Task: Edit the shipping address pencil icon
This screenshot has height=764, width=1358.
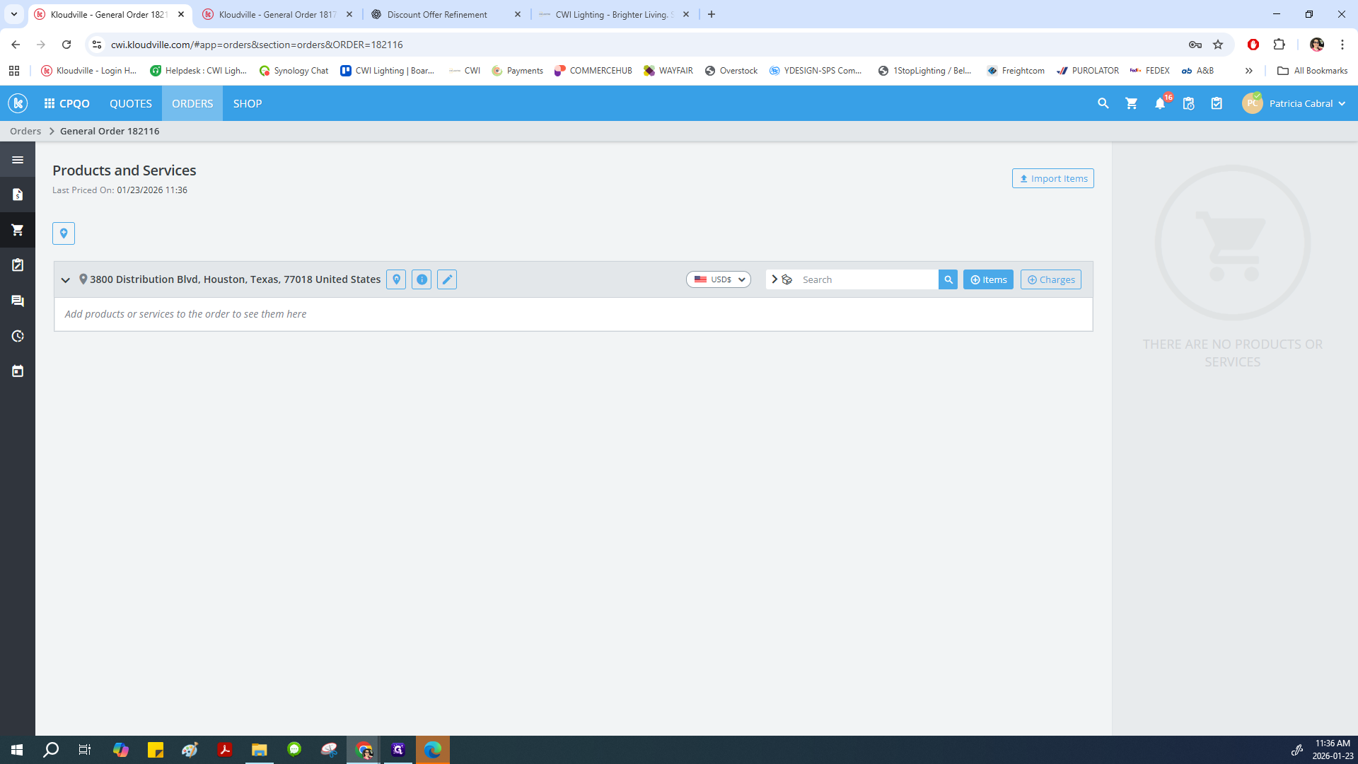Action: coord(447,279)
